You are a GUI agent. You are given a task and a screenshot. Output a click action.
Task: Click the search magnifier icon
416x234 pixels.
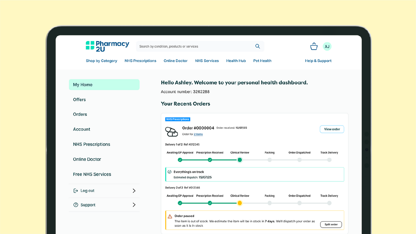click(x=257, y=46)
